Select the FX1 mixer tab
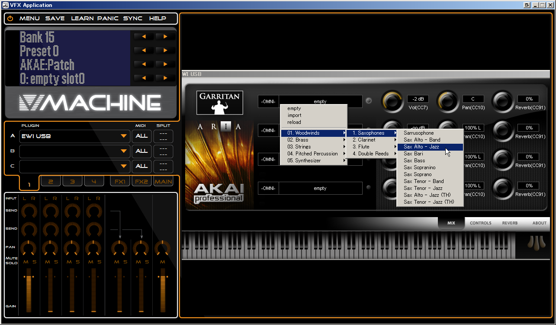This screenshot has width=556, height=325. pos(120,182)
